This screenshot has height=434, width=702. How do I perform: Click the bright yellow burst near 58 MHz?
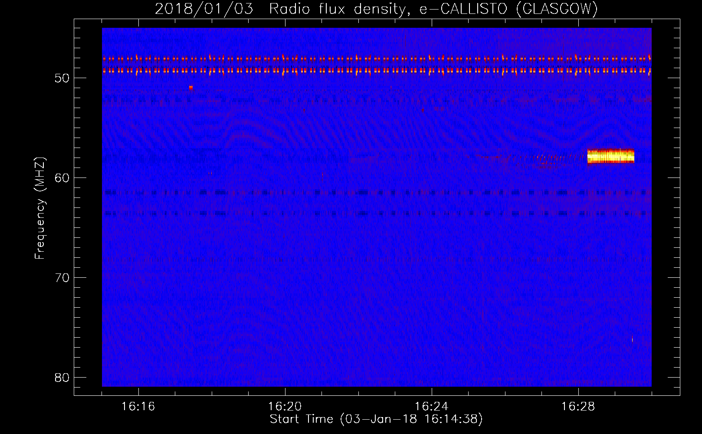point(610,156)
